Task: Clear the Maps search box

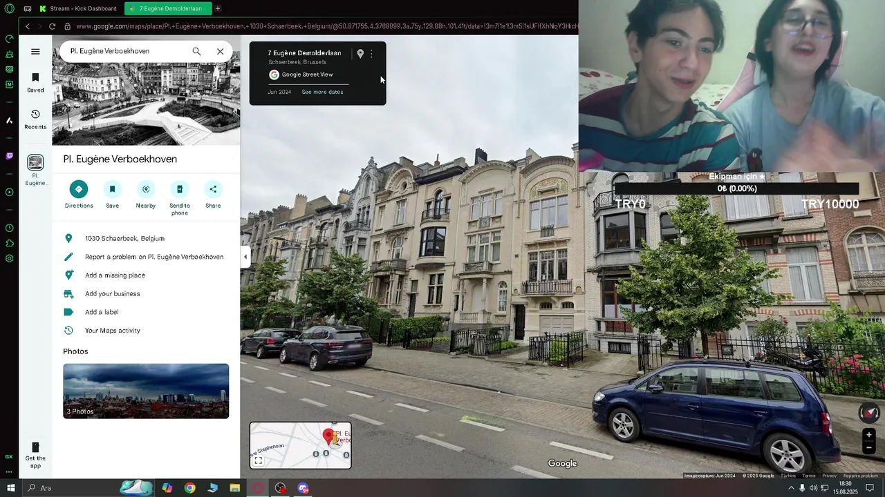Action: coord(220,51)
